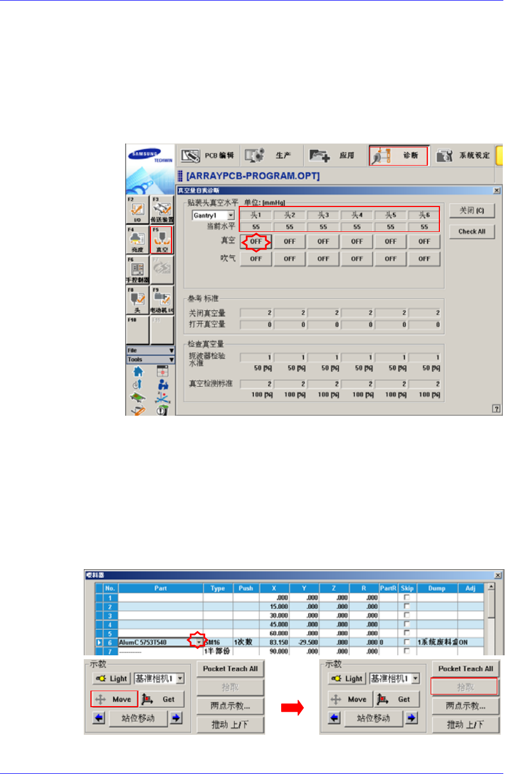Click the Y value -29.500 cell
Image resolution: width=505 pixels, height=774 pixels.
[x=304, y=643]
